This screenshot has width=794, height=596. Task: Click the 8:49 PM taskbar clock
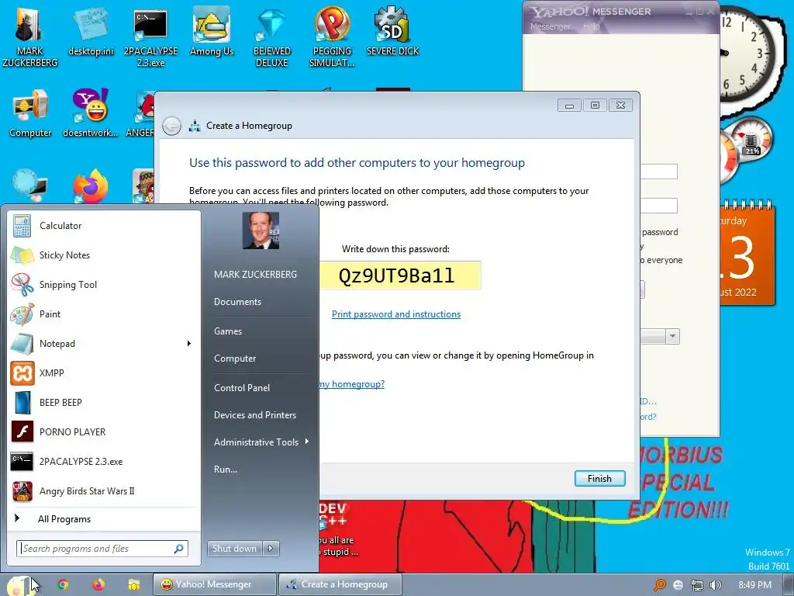click(x=754, y=585)
